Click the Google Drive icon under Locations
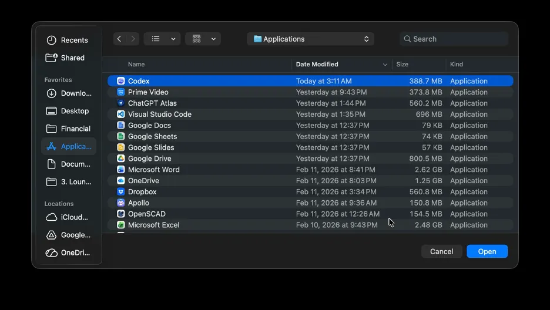 (x=51, y=235)
